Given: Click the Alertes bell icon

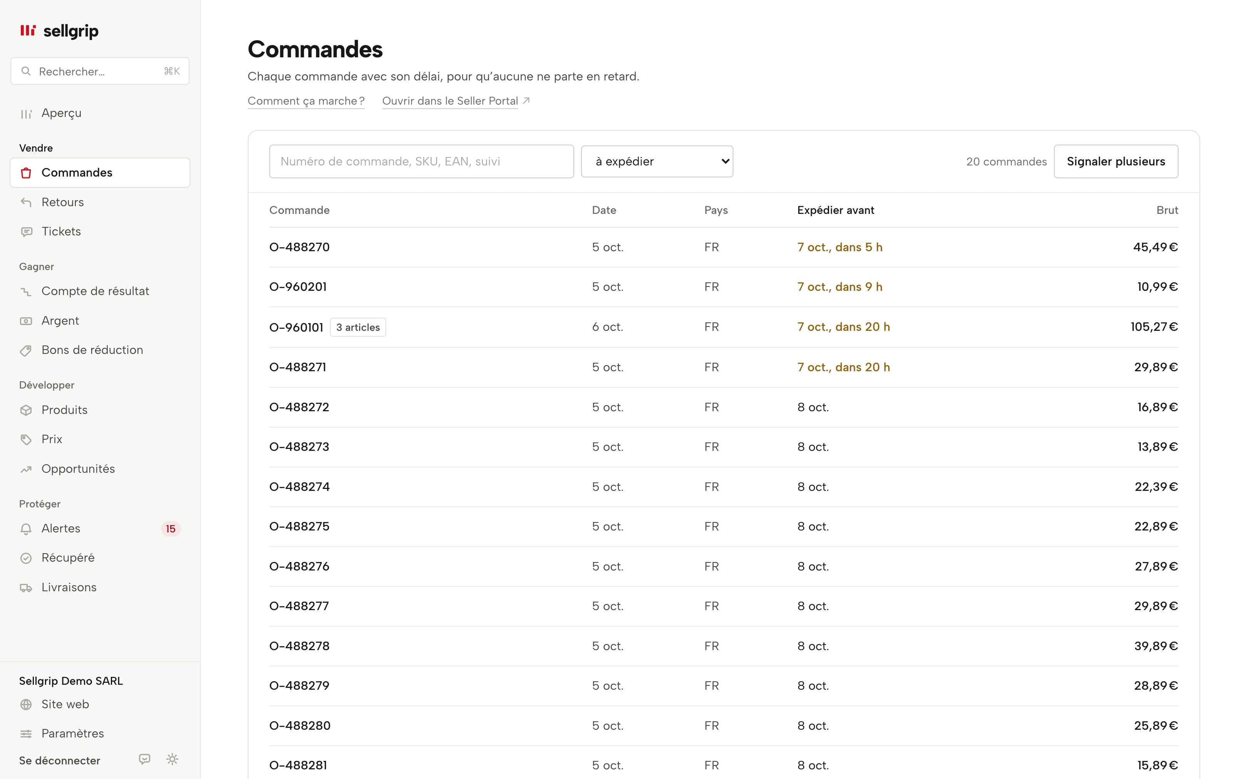Looking at the screenshot, I should pyautogui.click(x=26, y=529).
